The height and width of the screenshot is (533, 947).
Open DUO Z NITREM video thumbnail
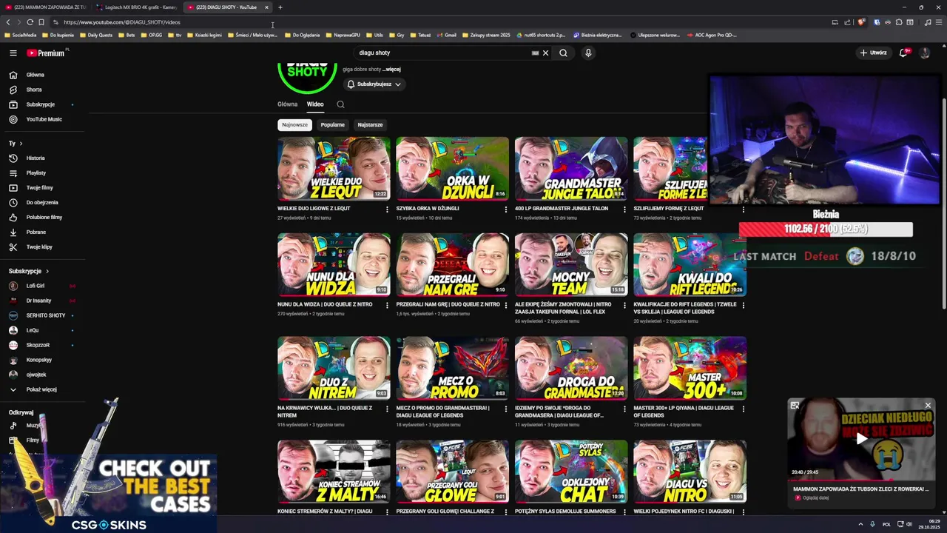pyautogui.click(x=334, y=368)
